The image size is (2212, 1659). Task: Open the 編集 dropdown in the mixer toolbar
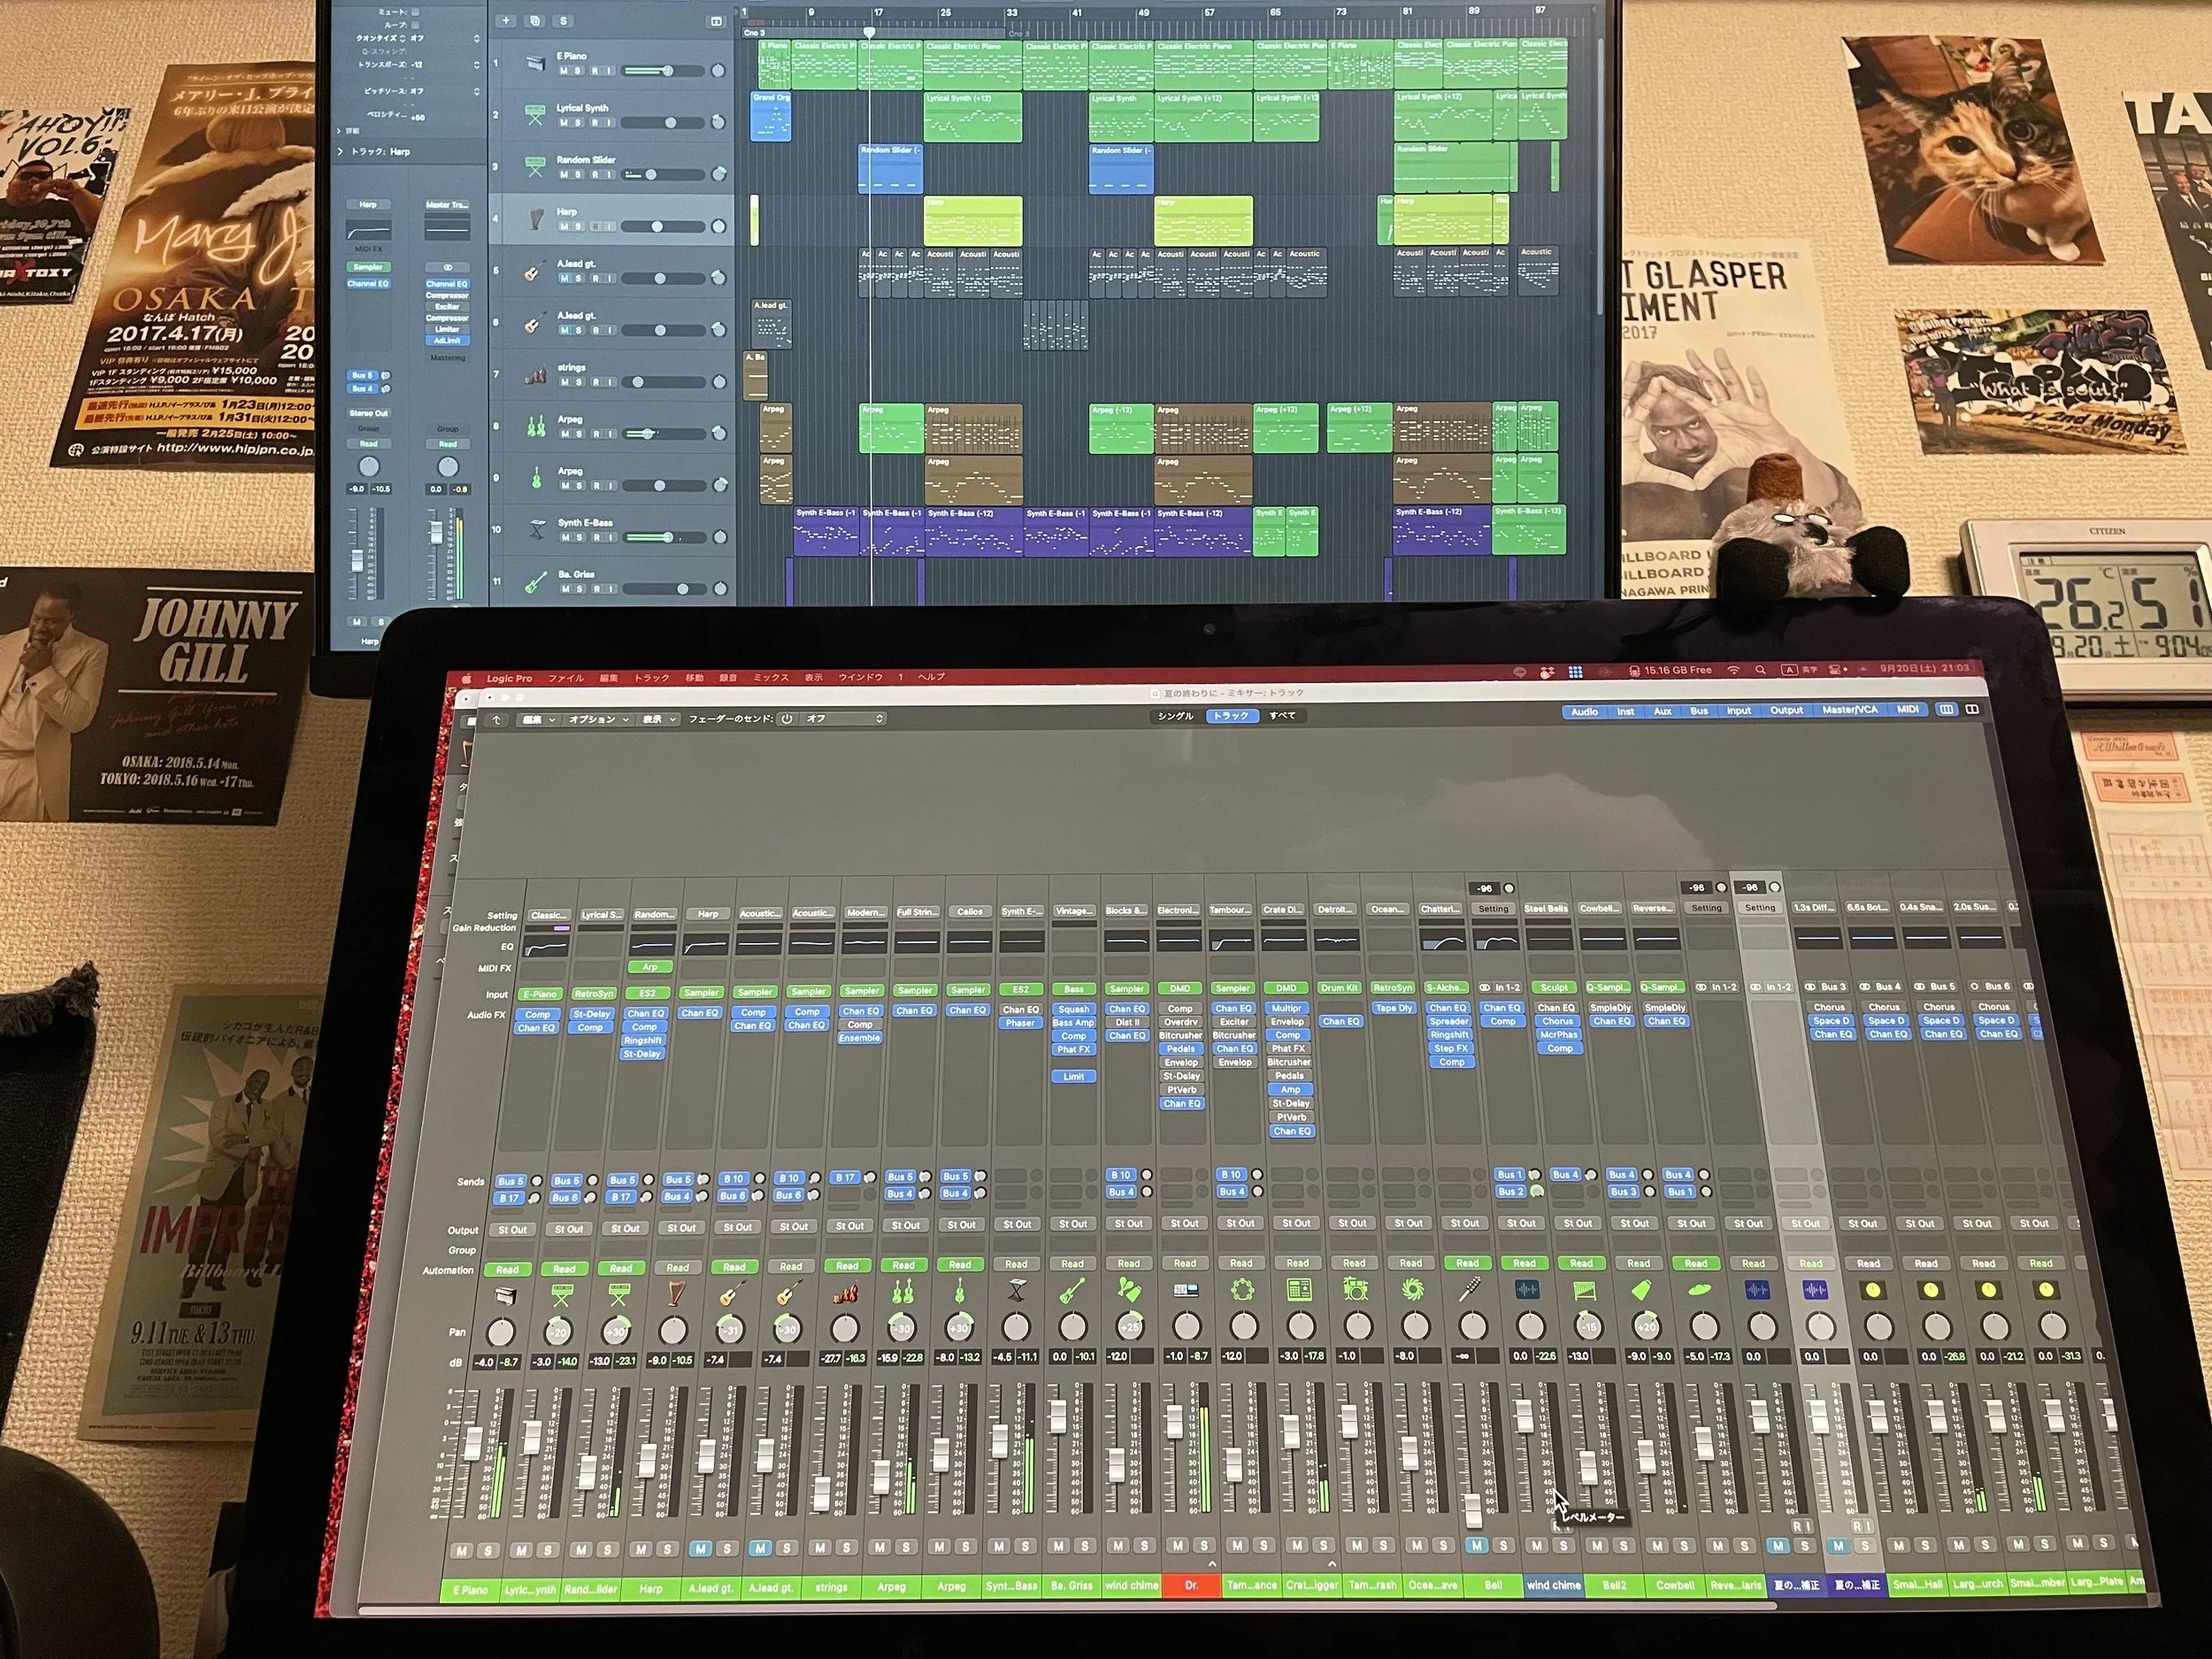[x=537, y=720]
